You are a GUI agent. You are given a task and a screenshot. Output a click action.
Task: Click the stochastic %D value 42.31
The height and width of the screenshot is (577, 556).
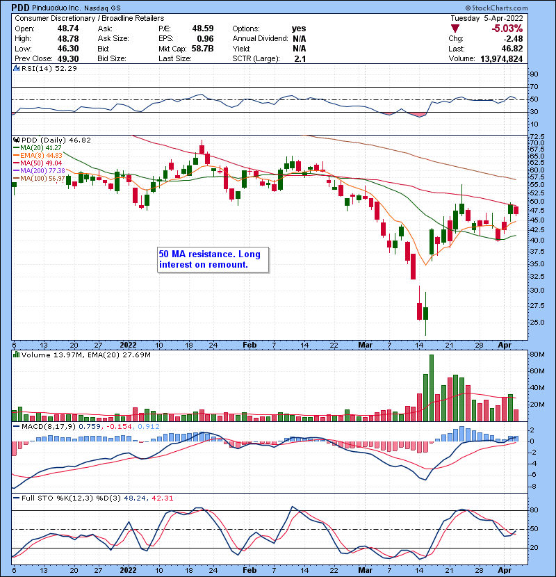click(162, 498)
